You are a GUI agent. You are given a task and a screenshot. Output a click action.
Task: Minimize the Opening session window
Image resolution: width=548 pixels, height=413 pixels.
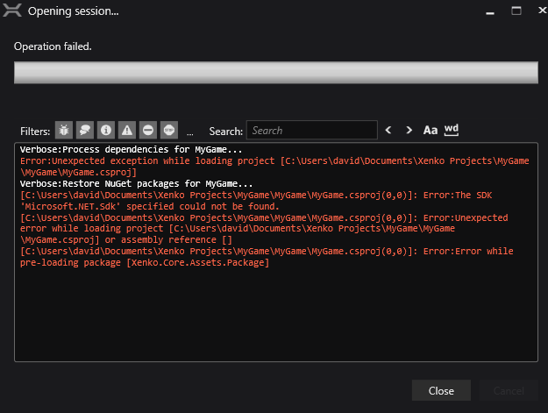490,11
